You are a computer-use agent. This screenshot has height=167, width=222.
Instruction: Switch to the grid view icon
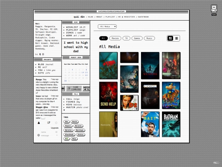(x=170, y=38)
